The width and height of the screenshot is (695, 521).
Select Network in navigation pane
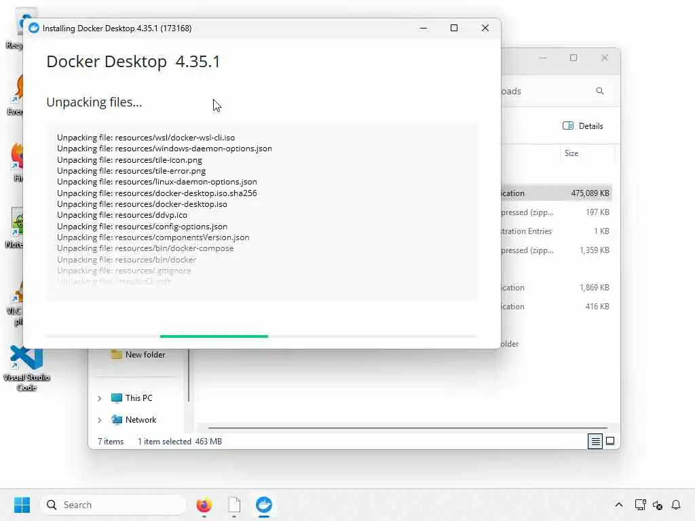click(x=134, y=419)
